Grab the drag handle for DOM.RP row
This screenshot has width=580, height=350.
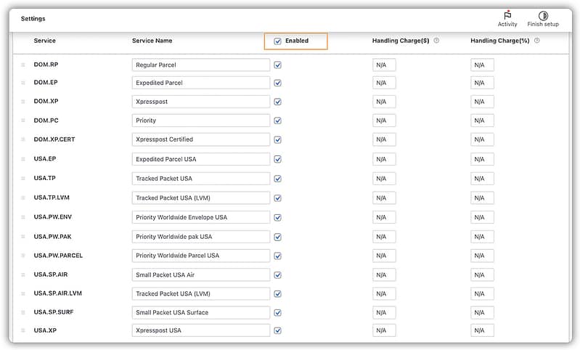point(23,65)
